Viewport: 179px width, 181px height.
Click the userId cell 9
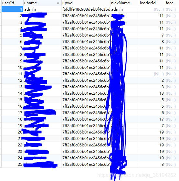[x=12, y=61]
